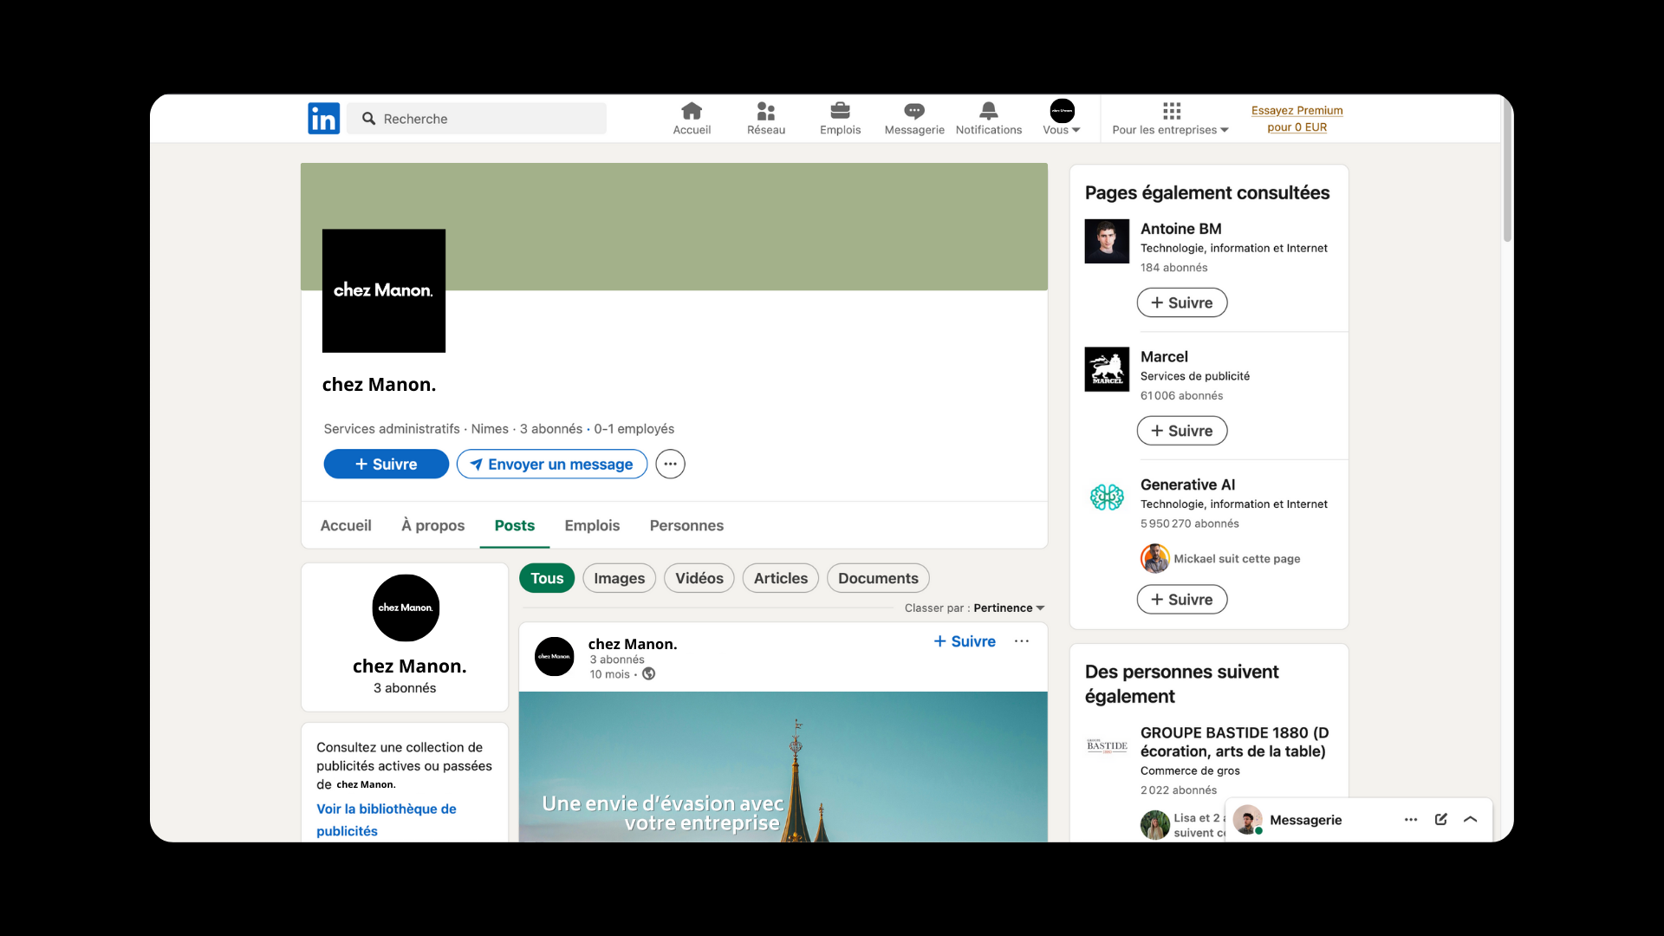Viewport: 1664px width, 936px height.
Task: Expand Pour les entreprises grid menu
Action: pyautogui.click(x=1171, y=119)
